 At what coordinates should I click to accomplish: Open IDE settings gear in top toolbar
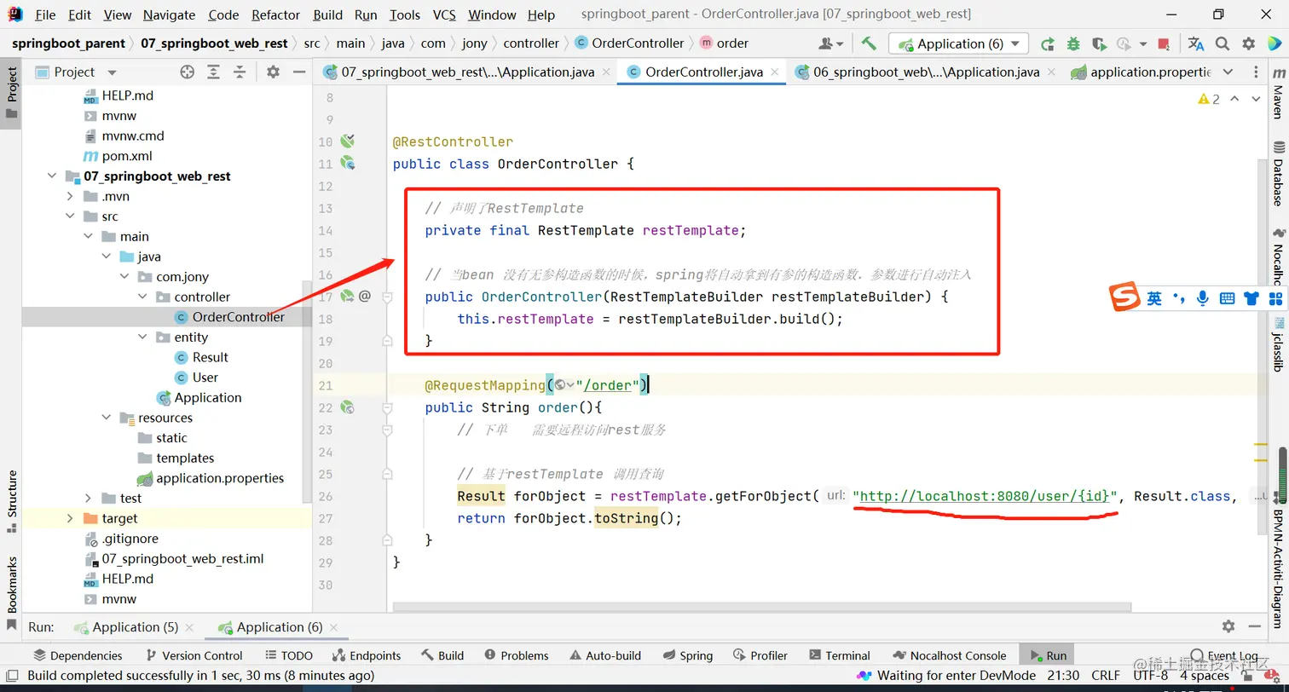[x=1249, y=43]
